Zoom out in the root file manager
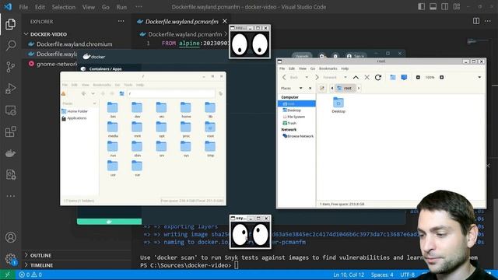This screenshot has height=280, width=498. (418, 78)
